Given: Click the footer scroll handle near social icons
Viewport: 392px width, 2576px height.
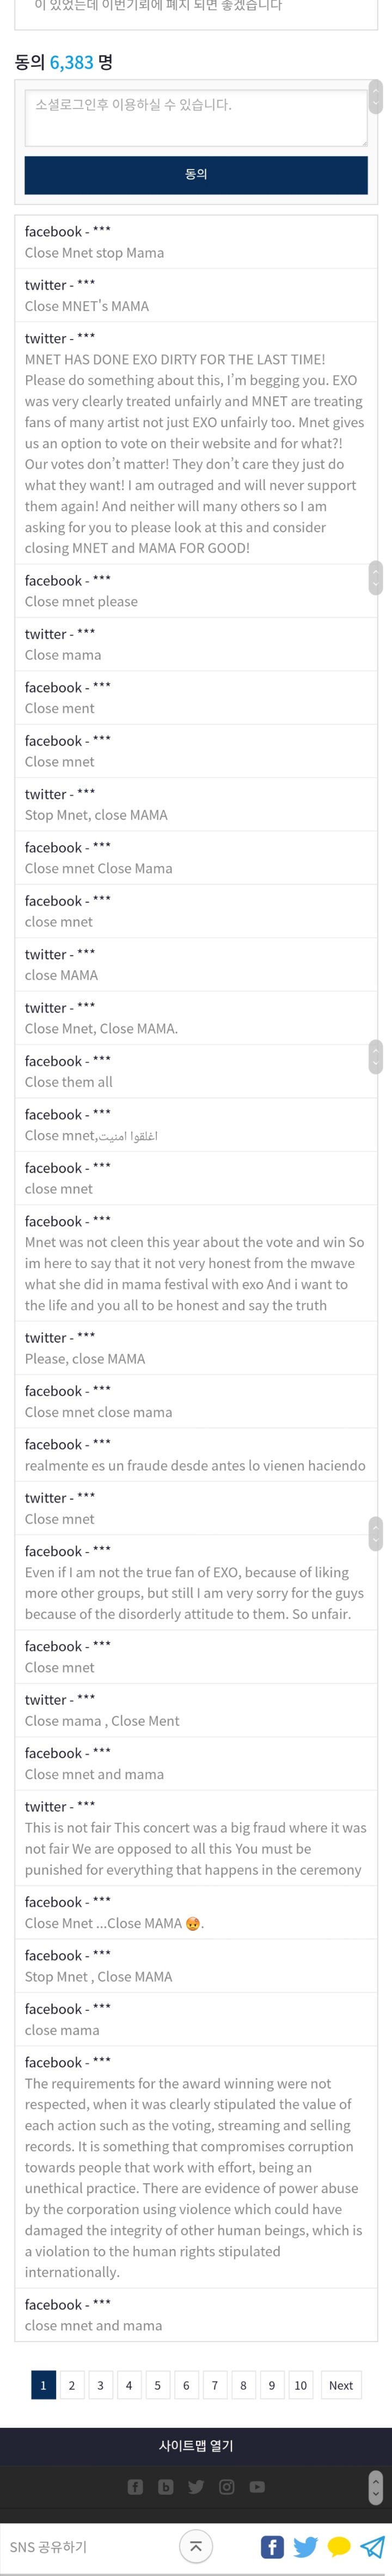Looking at the screenshot, I should (376, 2486).
